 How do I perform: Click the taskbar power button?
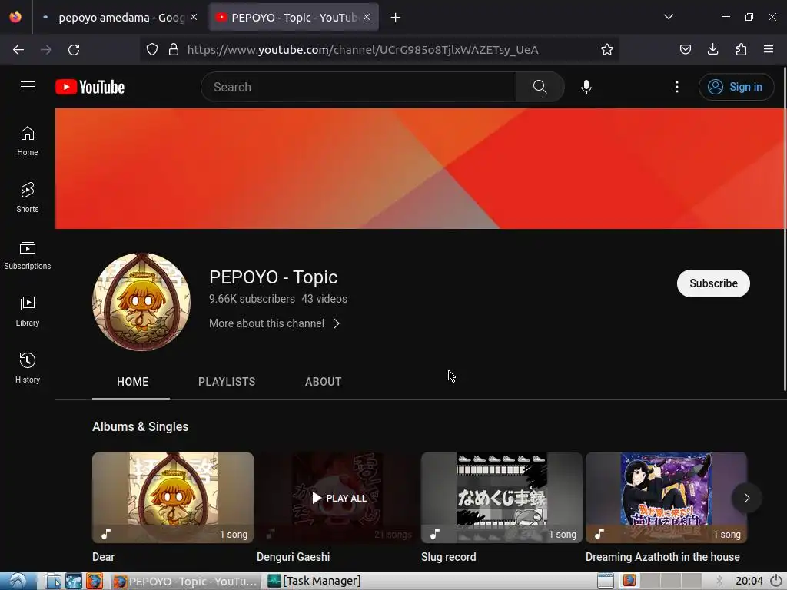tap(776, 581)
